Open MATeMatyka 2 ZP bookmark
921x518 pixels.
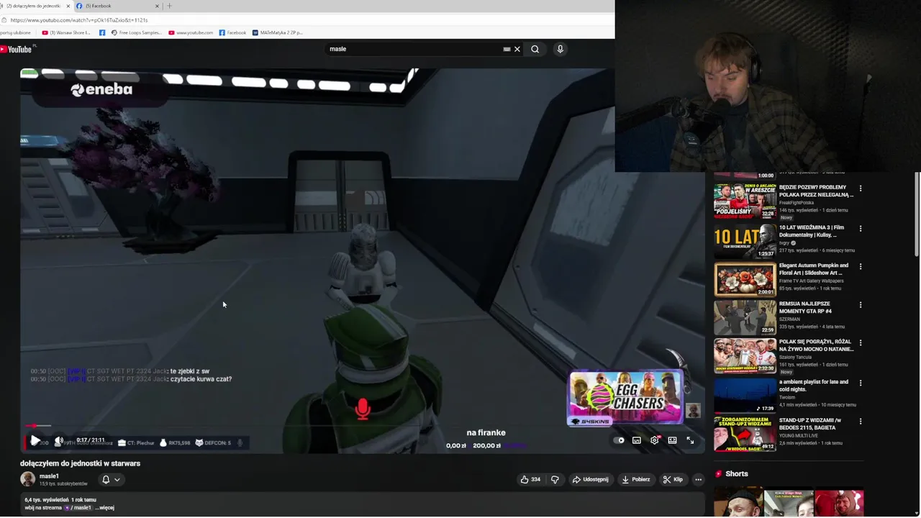[277, 32]
